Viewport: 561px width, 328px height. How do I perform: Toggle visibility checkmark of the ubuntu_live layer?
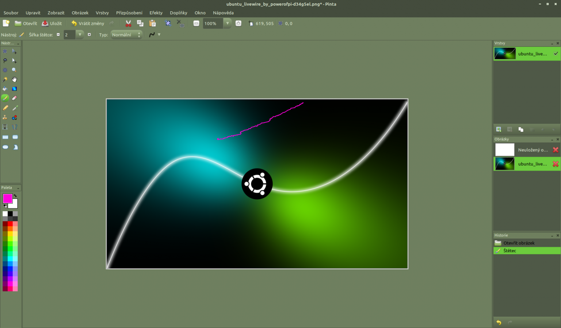[x=556, y=53]
